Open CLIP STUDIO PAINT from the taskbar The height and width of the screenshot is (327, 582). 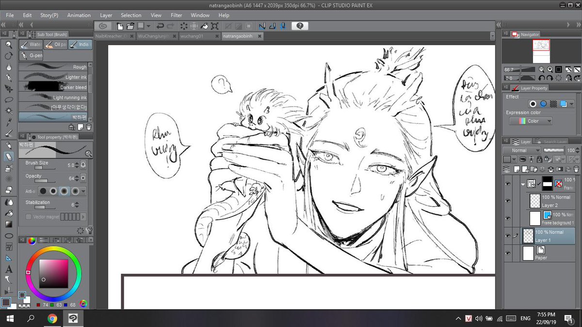tap(73, 319)
